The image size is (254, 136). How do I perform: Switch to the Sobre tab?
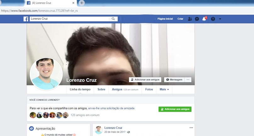(x=101, y=89)
